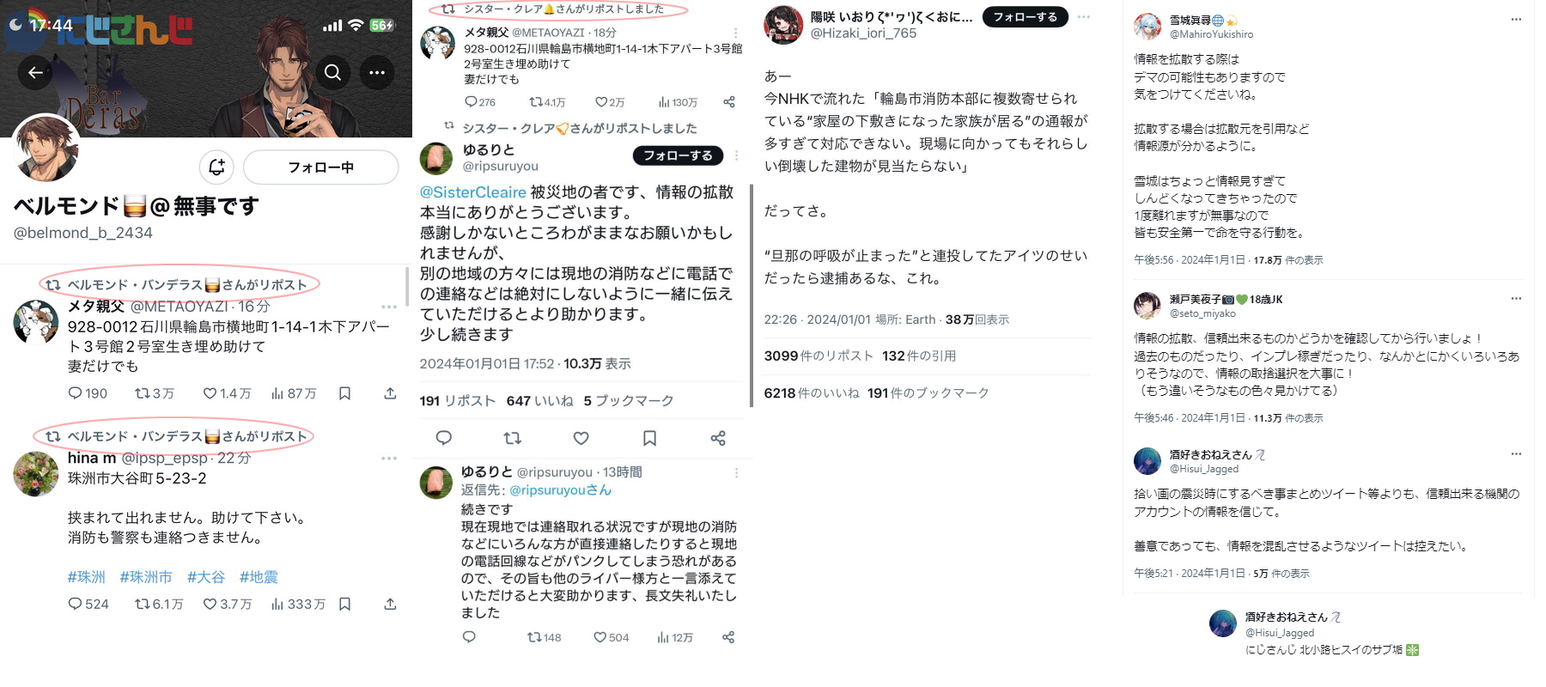This screenshot has height=687, width=1546.
Task: Repost the メタ親父 post showing 3万
Action: click(155, 393)
